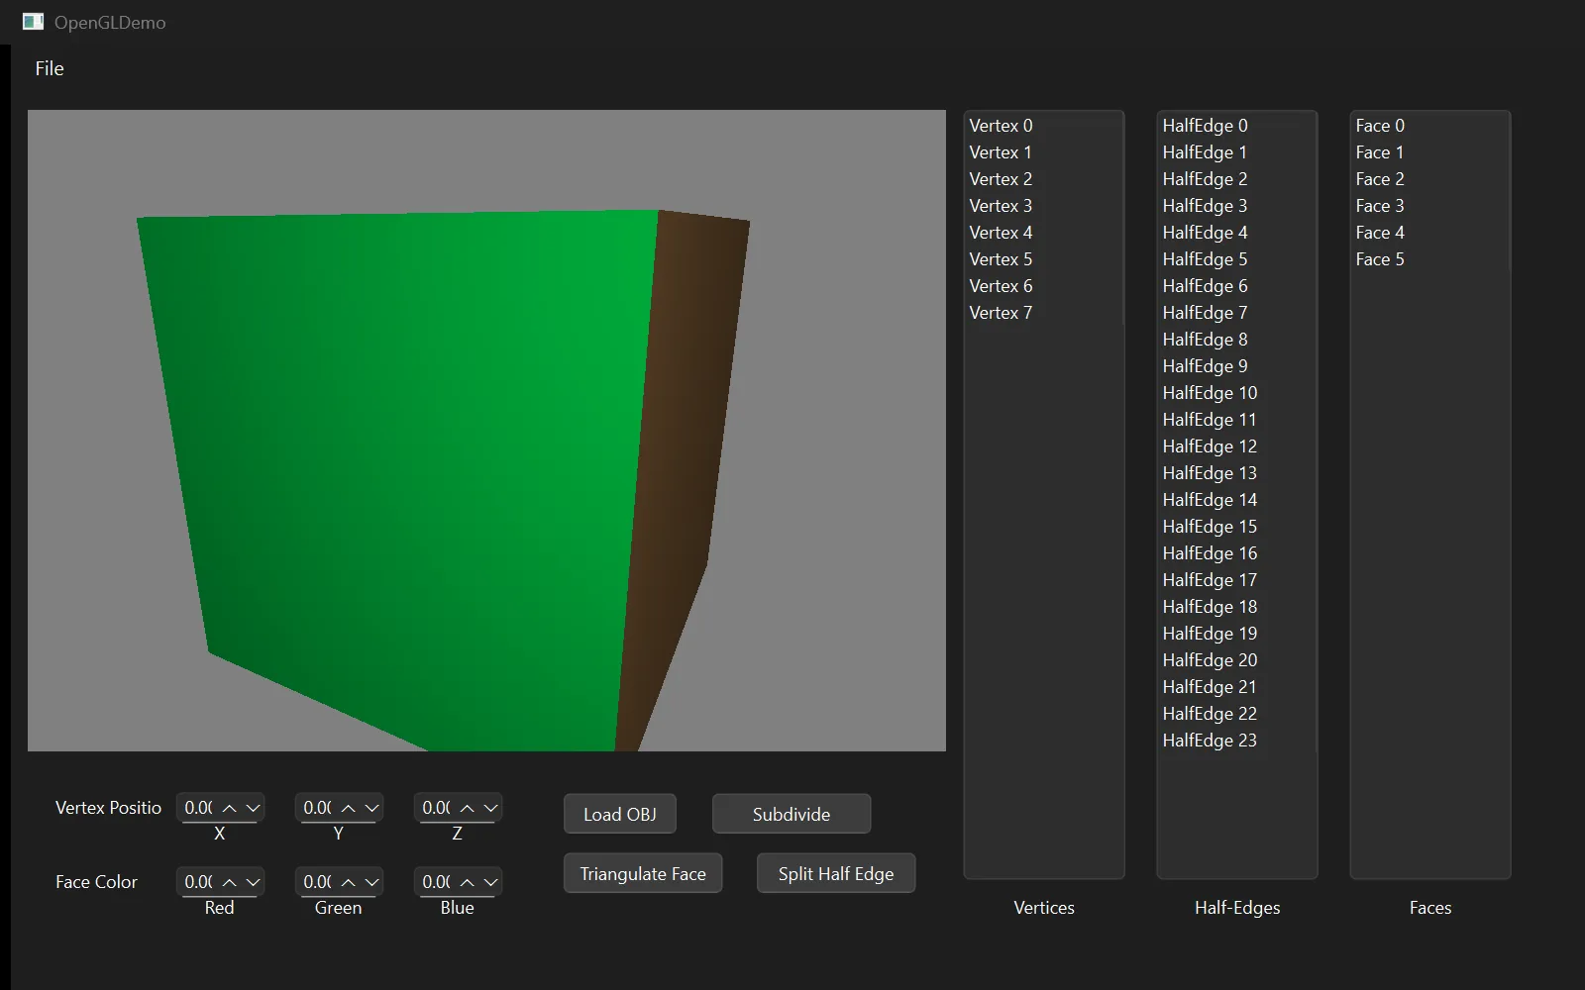Click the Triangulate Face button

click(x=643, y=873)
